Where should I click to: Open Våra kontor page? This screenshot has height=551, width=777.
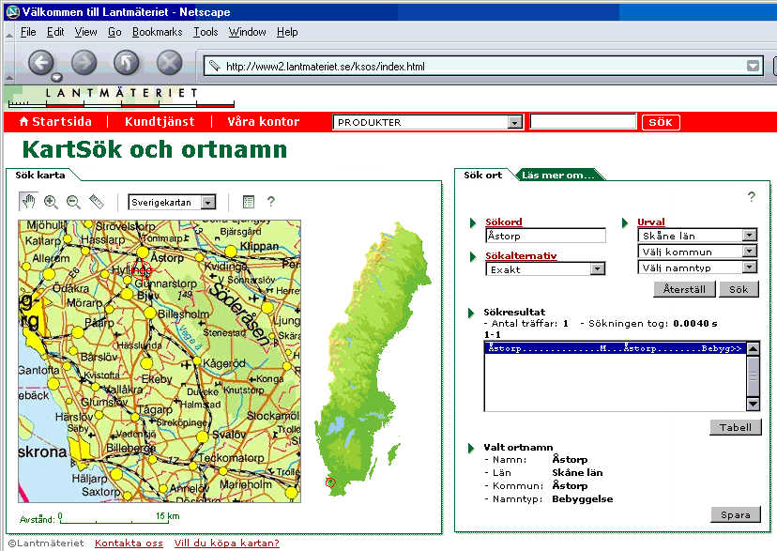click(263, 122)
